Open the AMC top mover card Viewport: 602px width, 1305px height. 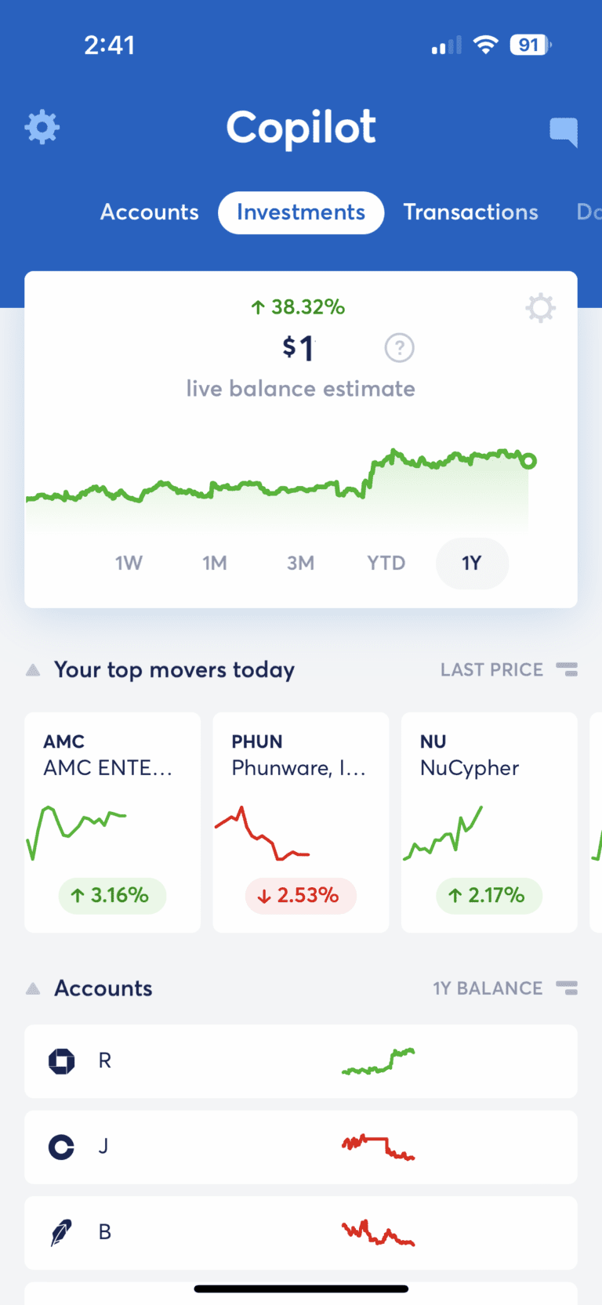pyautogui.click(x=112, y=821)
